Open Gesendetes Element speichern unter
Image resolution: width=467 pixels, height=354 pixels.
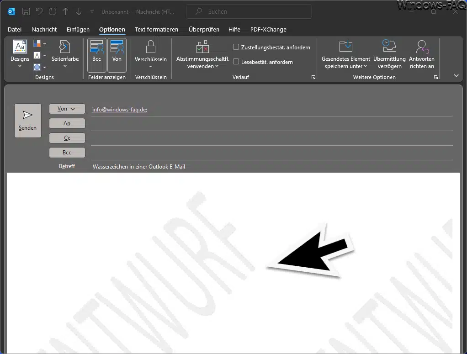[x=346, y=54]
